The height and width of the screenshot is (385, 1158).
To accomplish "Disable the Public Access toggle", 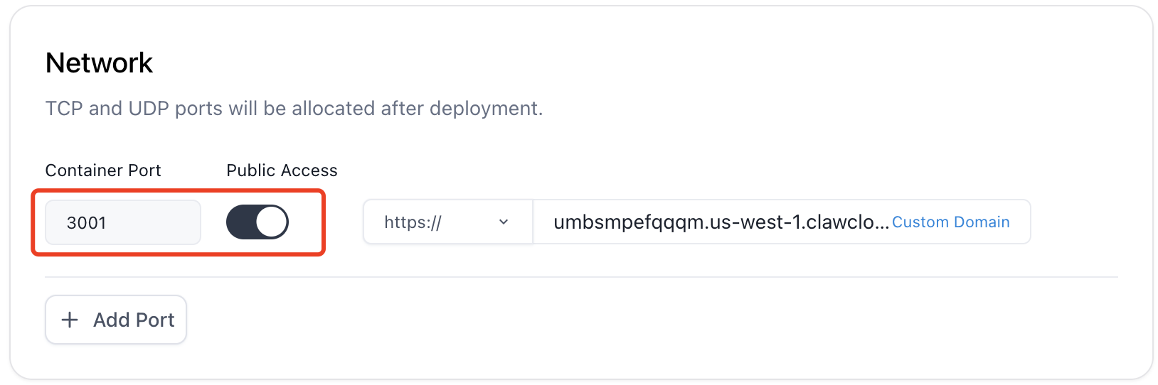I will [257, 222].
